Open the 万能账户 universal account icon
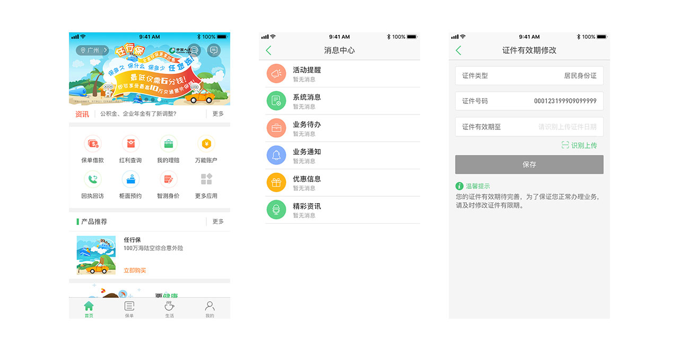679x350 pixels. coord(206,143)
